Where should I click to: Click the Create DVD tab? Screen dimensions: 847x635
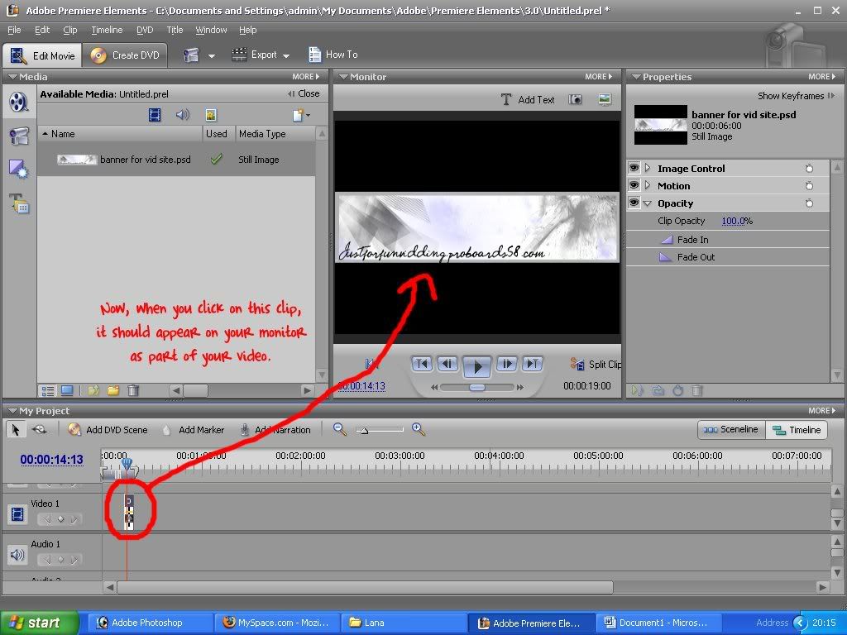click(x=125, y=55)
